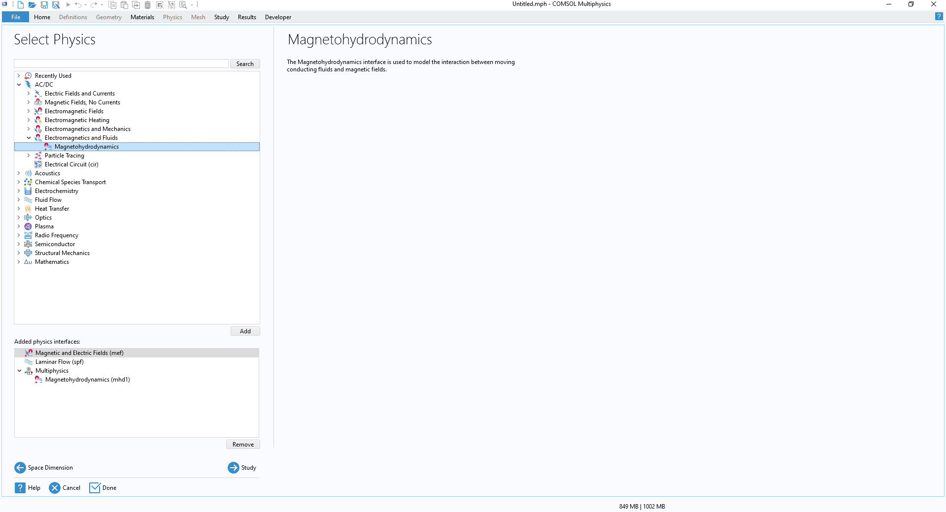Switch to the Physics ribbon tab
Image resolution: width=946 pixels, height=512 pixels.
pyautogui.click(x=172, y=17)
